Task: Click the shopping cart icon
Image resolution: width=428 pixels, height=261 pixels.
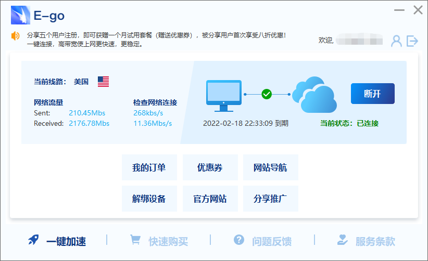Action: click(x=135, y=240)
